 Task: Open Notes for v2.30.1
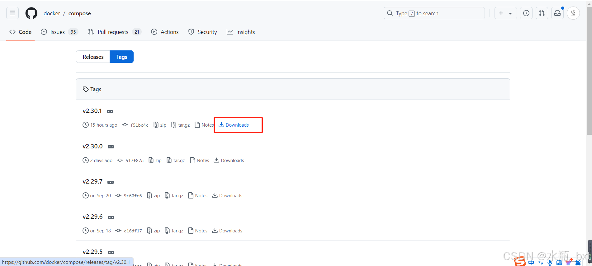point(204,125)
